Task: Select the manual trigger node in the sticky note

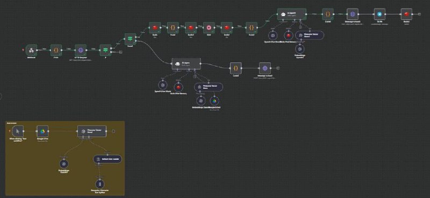Action: [x=18, y=131]
